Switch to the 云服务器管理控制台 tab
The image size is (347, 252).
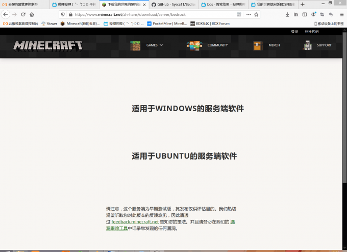(24, 5)
